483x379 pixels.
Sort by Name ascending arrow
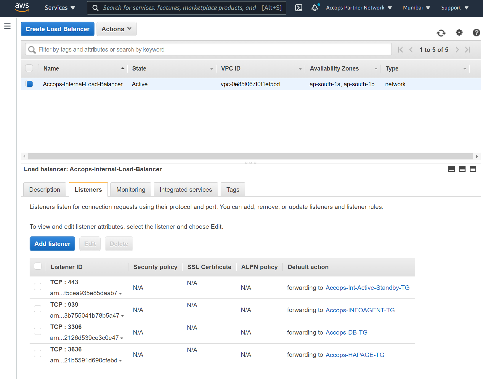pyautogui.click(x=123, y=68)
